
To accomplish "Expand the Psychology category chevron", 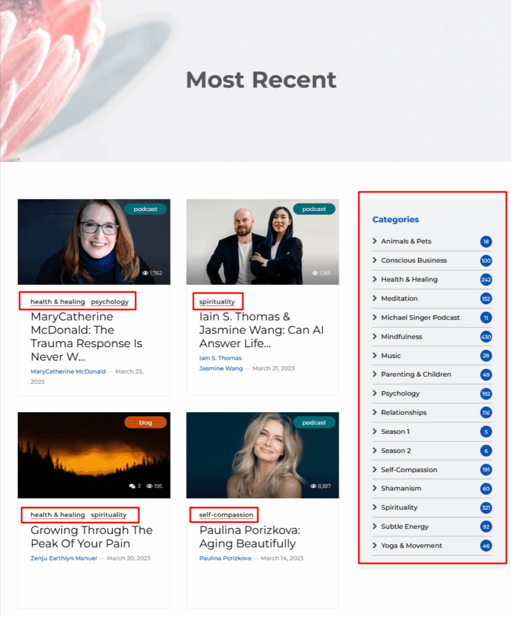I will 374,393.
